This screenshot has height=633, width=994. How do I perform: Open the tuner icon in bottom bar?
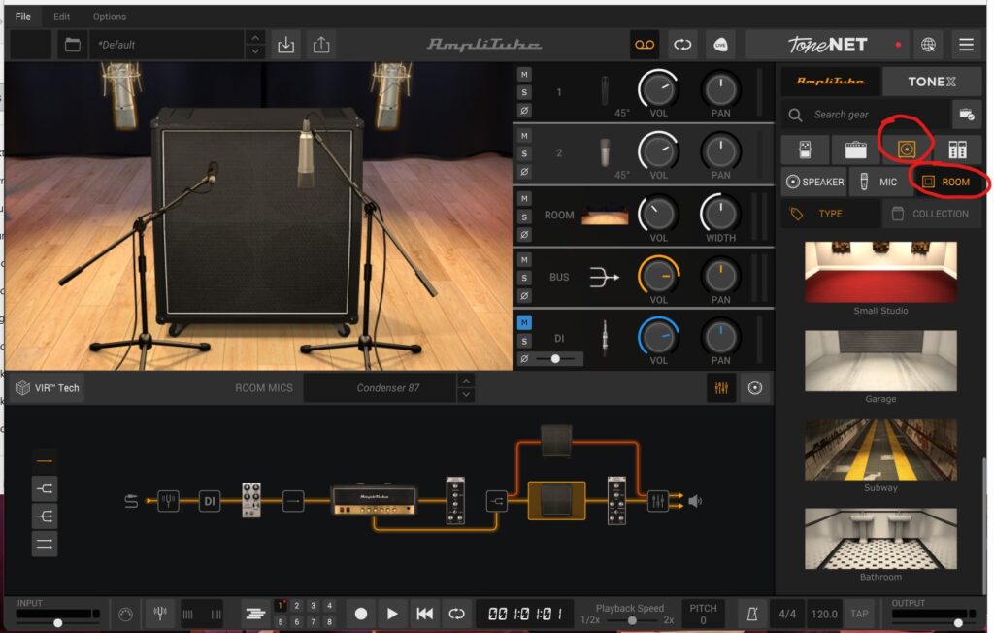159,614
